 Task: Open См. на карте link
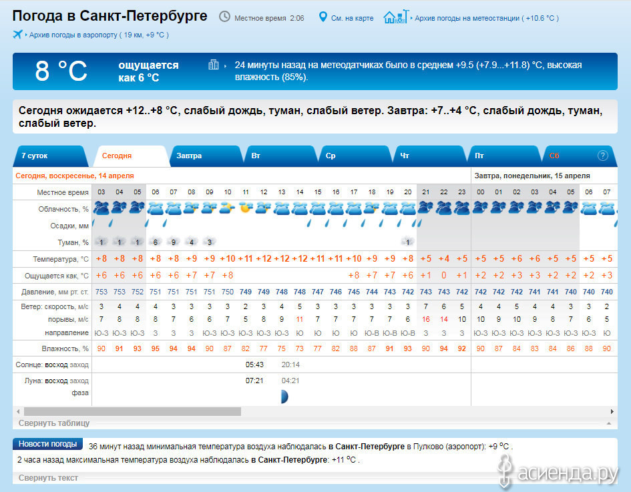(x=352, y=18)
